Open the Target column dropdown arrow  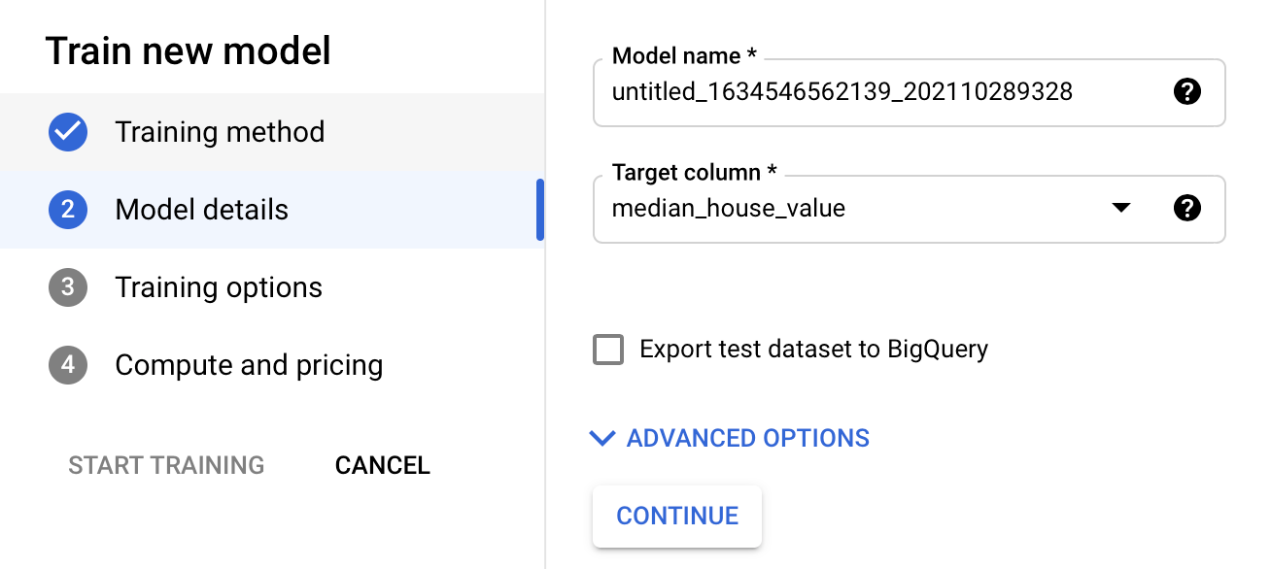1121,208
